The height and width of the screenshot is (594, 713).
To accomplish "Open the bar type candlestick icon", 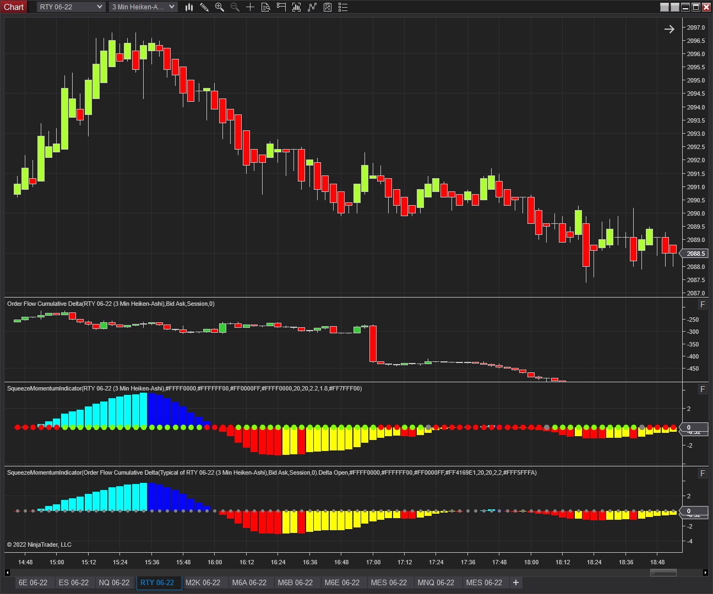I will pyautogui.click(x=189, y=7).
